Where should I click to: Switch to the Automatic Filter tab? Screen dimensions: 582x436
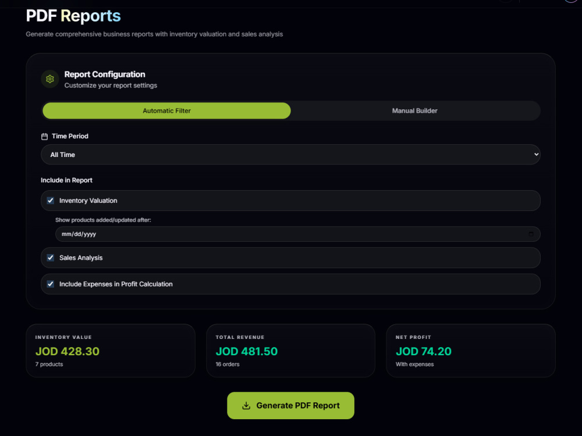click(166, 111)
